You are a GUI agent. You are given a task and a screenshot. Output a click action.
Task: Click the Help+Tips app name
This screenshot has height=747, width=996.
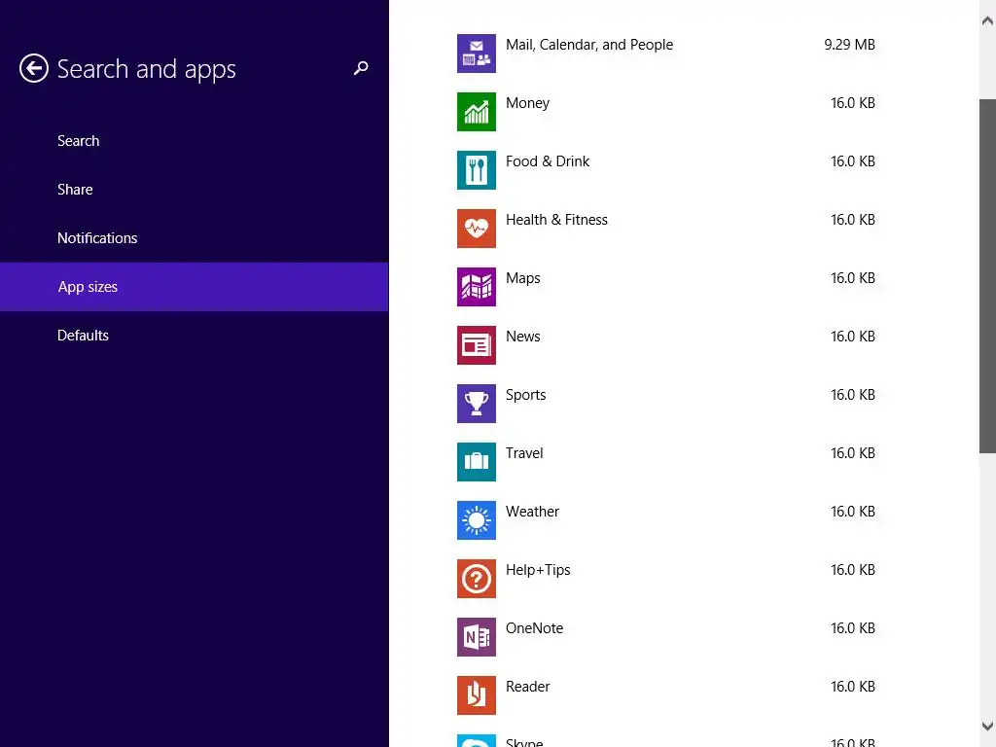[x=538, y=570]
